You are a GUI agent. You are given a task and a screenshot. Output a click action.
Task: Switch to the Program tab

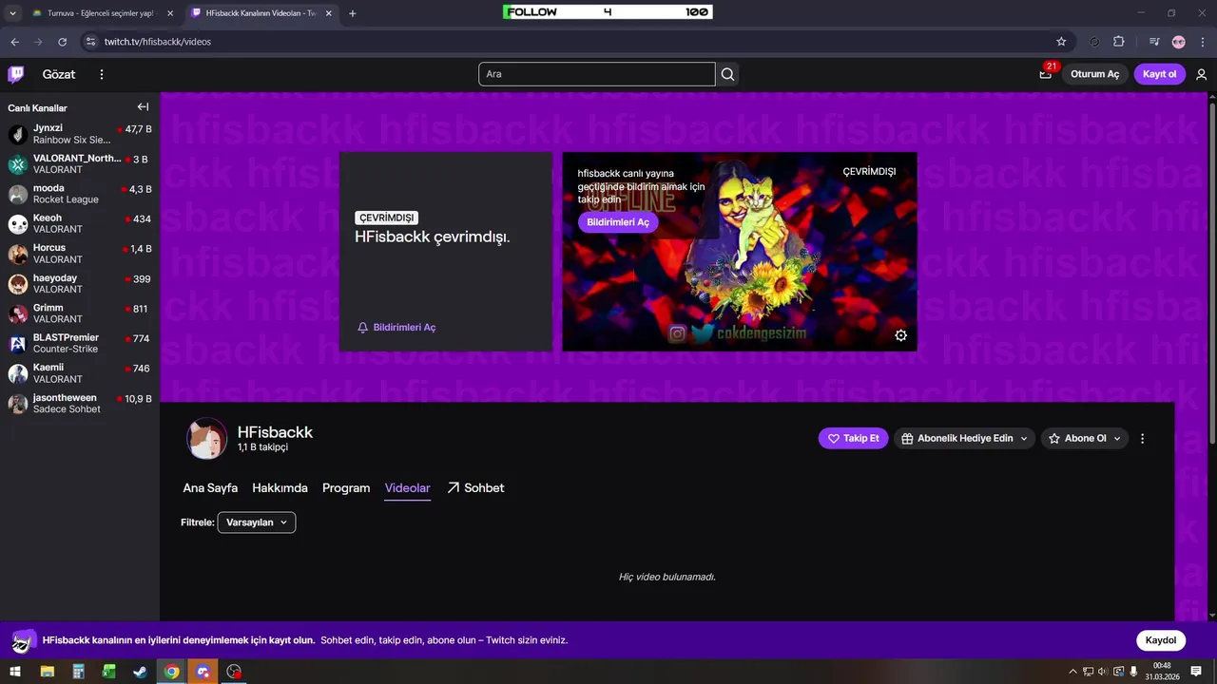(346, 488)
